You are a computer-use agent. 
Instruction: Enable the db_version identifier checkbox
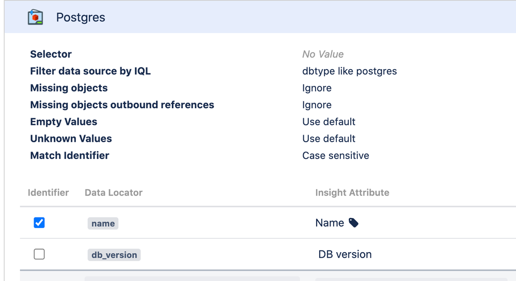[39, 254]
